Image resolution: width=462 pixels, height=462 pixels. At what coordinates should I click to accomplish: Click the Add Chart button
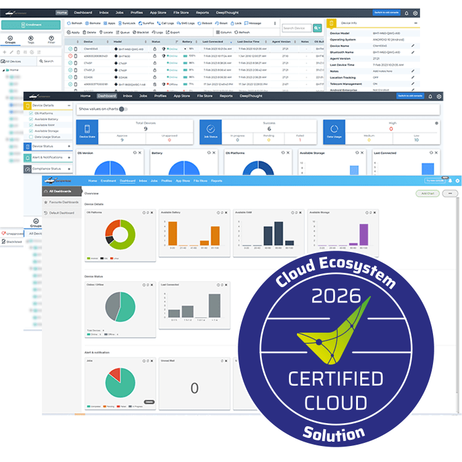(426, 193)
